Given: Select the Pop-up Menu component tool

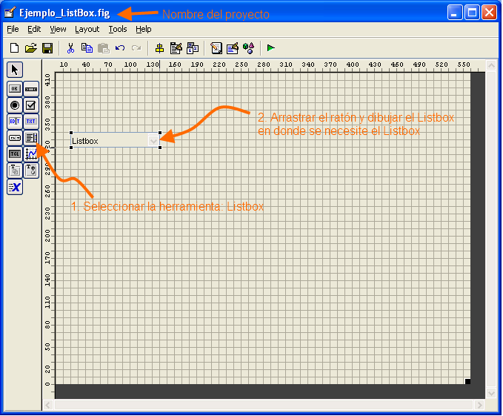Looking at the screenshot, I should [x=15, y=138].
